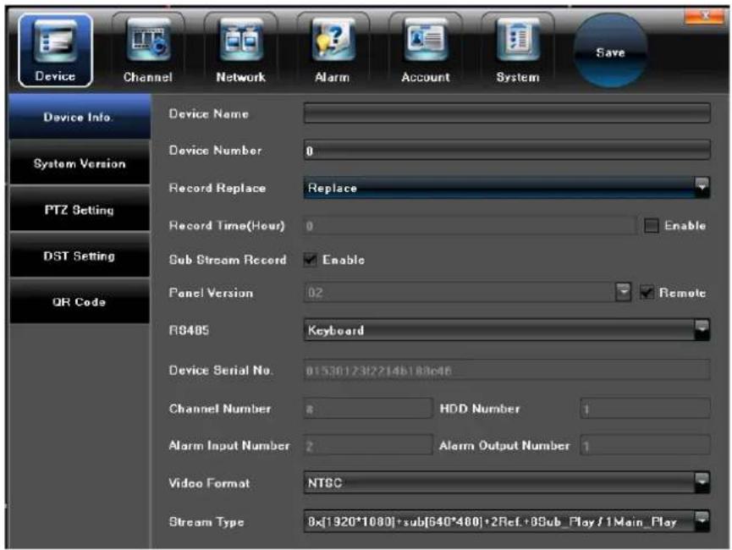This screenshot has width=732, height=550.
Task: Click the Device Name input field
Action: (x=507, y=113)
